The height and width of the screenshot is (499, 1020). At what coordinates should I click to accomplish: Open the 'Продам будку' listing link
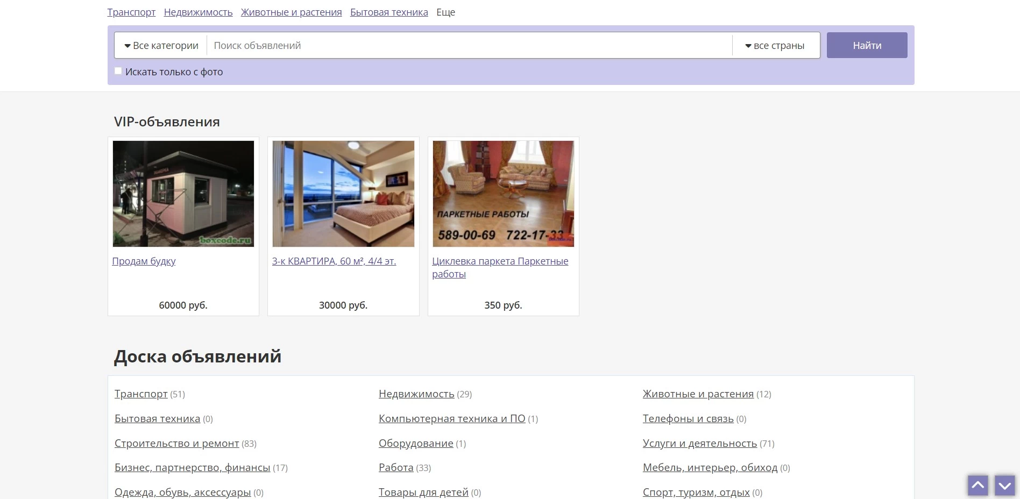(144, 261)
